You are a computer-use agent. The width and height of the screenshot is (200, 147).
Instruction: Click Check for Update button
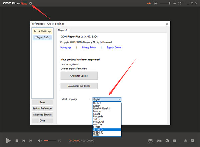(x=79, y=76)
